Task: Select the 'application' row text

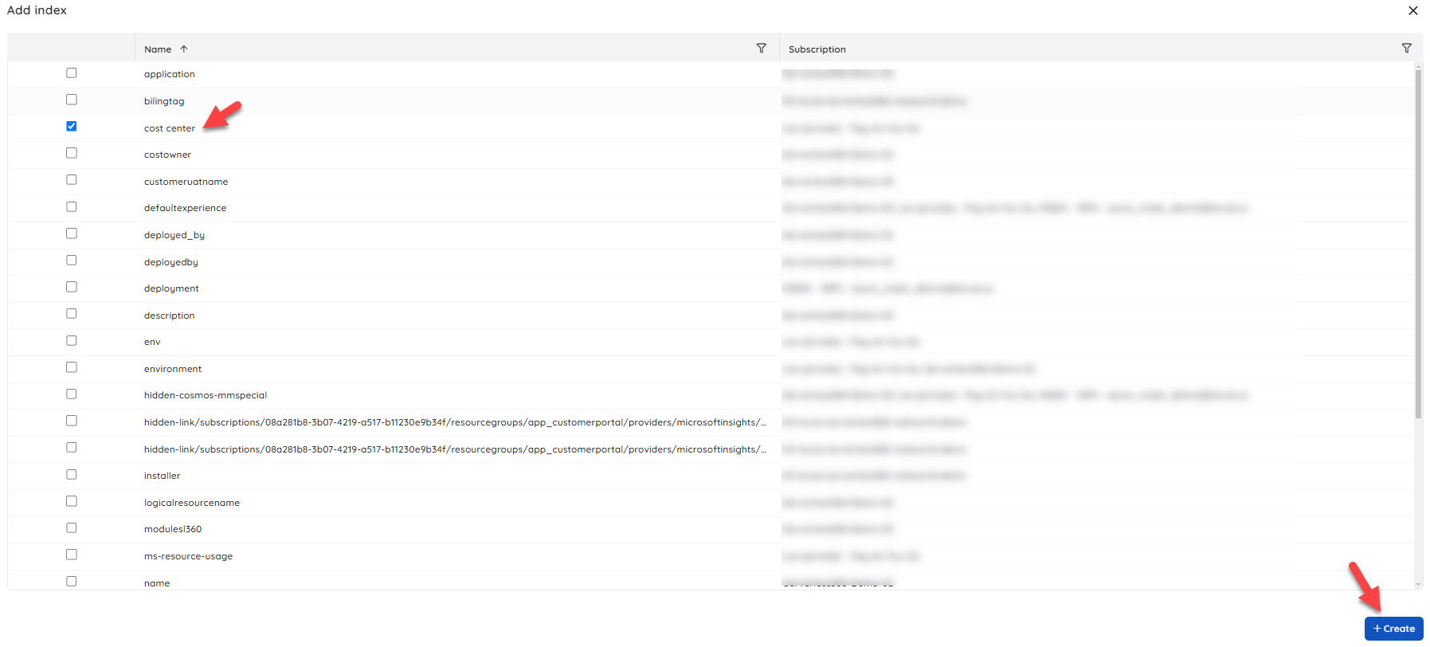Action: pyautogui.click(x=169, y=74)
